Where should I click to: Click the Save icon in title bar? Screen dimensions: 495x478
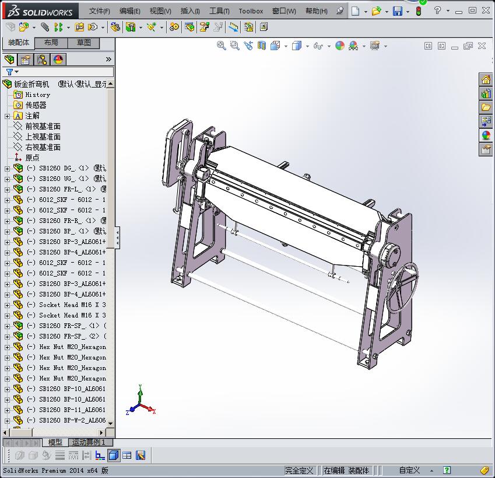tap(398, 11)
